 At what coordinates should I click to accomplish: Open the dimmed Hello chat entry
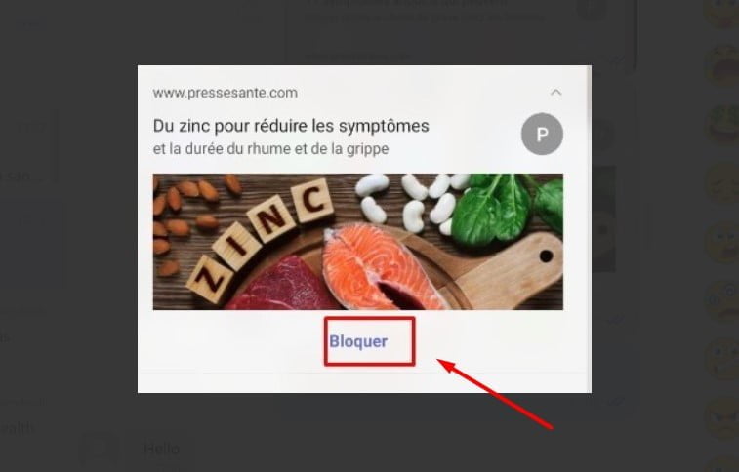tap(162, 449)
